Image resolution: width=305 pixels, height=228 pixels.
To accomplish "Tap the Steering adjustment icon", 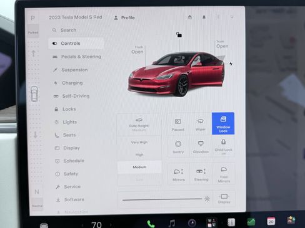I will (x=201, y=174).
